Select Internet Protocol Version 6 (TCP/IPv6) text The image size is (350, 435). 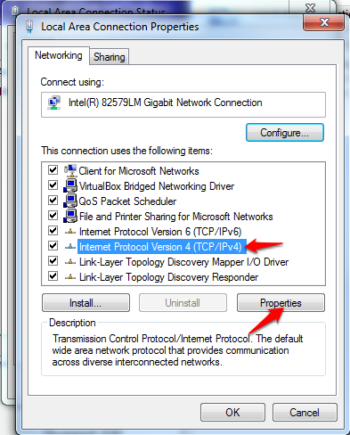click(x=160, y=232)
